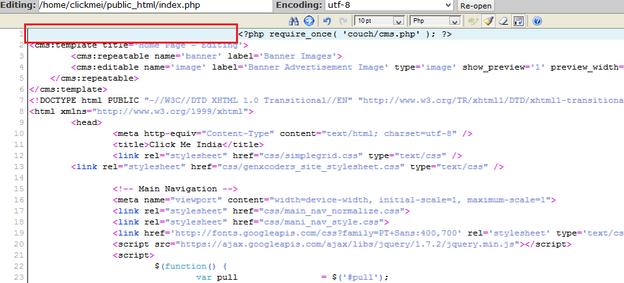Click the css/mani_nav_style.css link line

(251, 222)
